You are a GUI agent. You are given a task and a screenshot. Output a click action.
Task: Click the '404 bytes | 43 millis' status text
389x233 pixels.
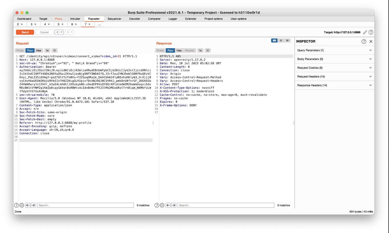pos(361,212)
